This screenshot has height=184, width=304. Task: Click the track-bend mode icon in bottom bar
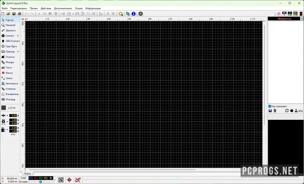click(x=61, y=180)
